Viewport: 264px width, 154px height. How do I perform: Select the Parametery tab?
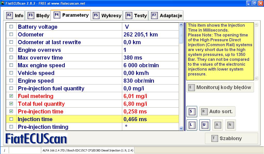[x=71, y=15]
